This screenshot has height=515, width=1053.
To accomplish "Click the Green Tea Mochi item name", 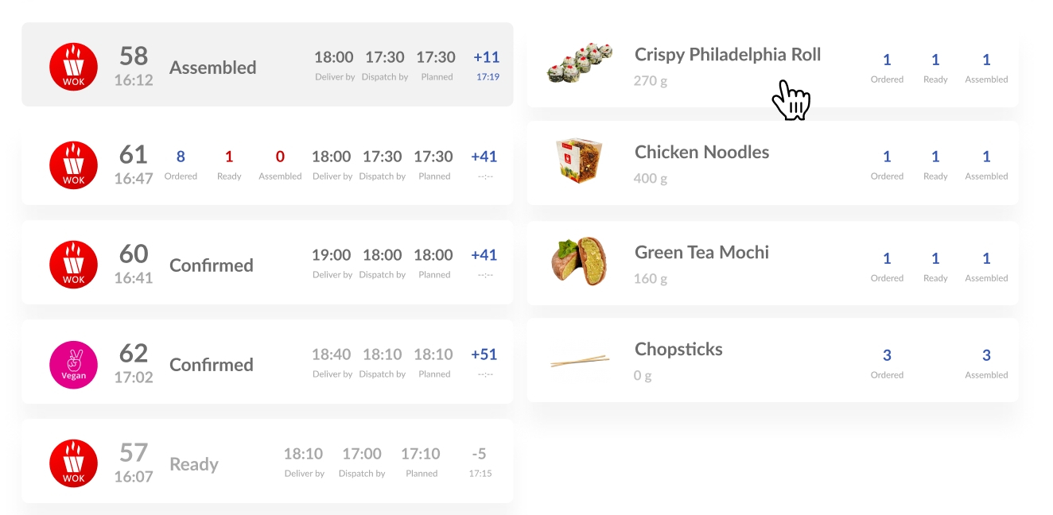I will (702, 253).
